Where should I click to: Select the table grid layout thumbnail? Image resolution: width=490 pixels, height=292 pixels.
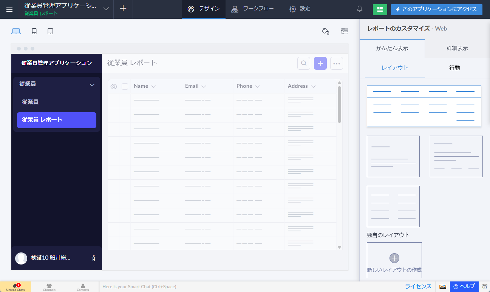pos(424,106)
